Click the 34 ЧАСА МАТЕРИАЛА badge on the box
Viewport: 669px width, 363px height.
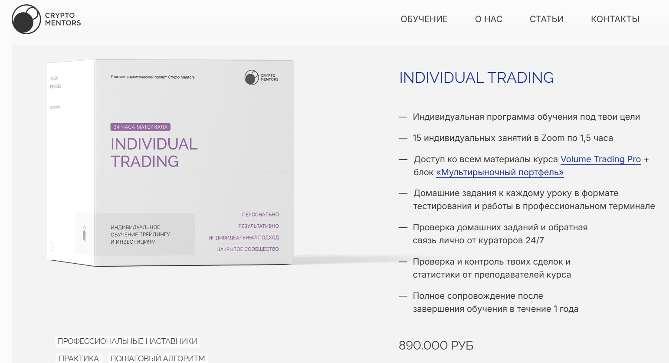tap(141, 127)
